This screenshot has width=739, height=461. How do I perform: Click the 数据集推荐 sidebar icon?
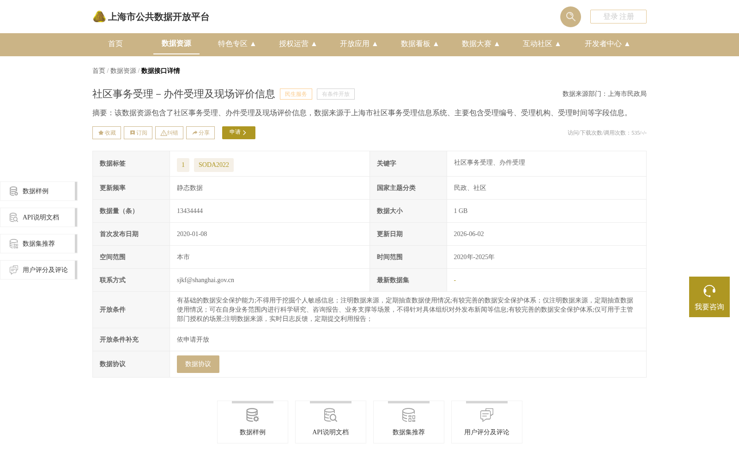pos(14,243)
